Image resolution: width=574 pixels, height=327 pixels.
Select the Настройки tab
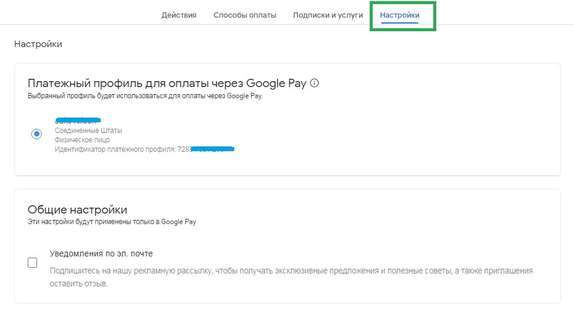[x=400, y=15]
